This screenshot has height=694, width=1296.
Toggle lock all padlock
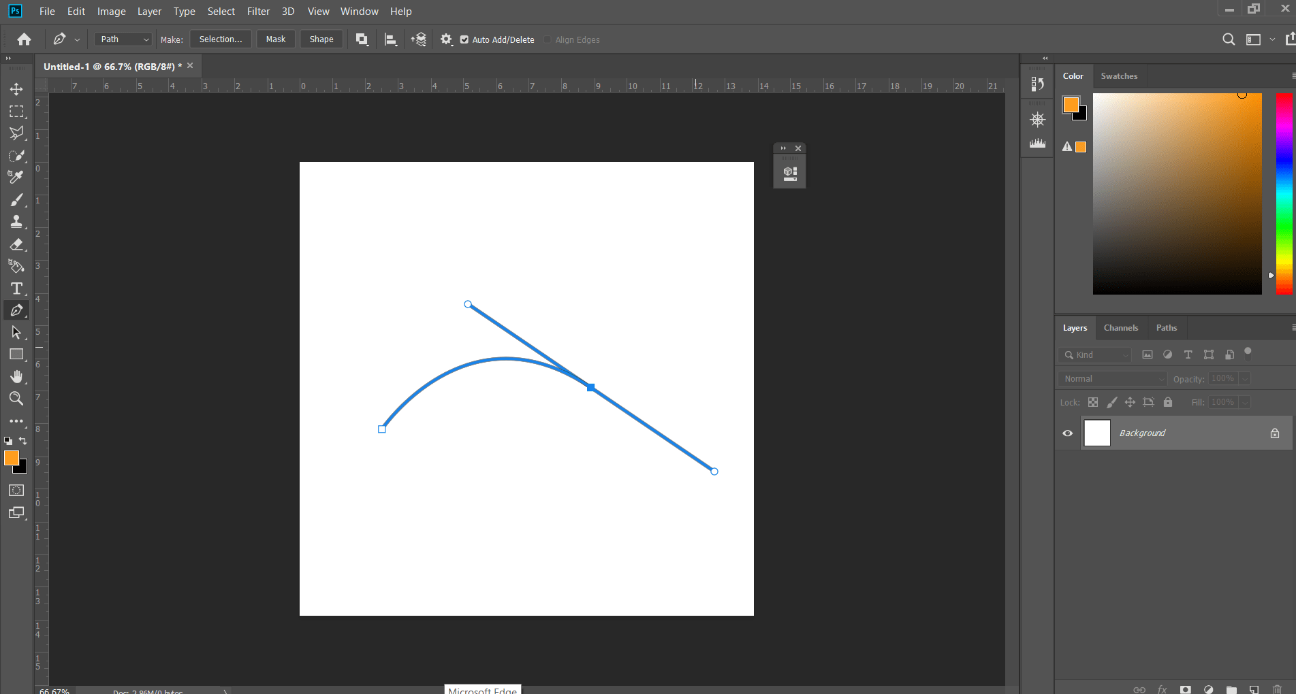click(1168, 402)
